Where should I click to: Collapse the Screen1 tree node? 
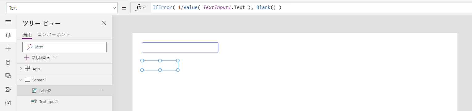(x=21, y=80)
